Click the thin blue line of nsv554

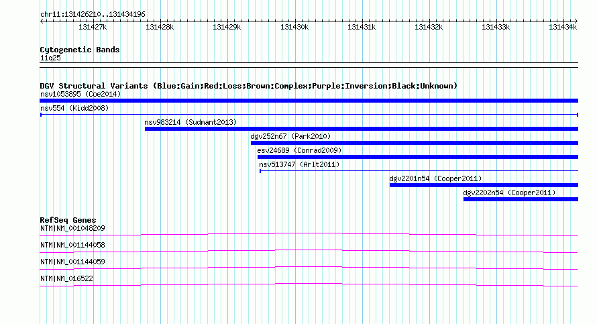coord(309,115)
